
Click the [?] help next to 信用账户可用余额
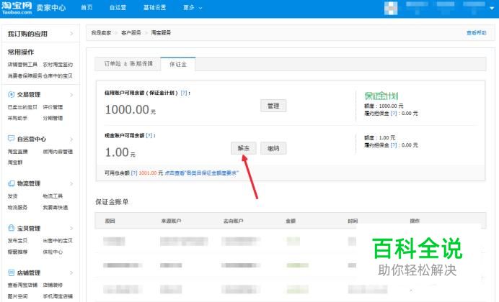pyautogui.click(x=184, y=93)
